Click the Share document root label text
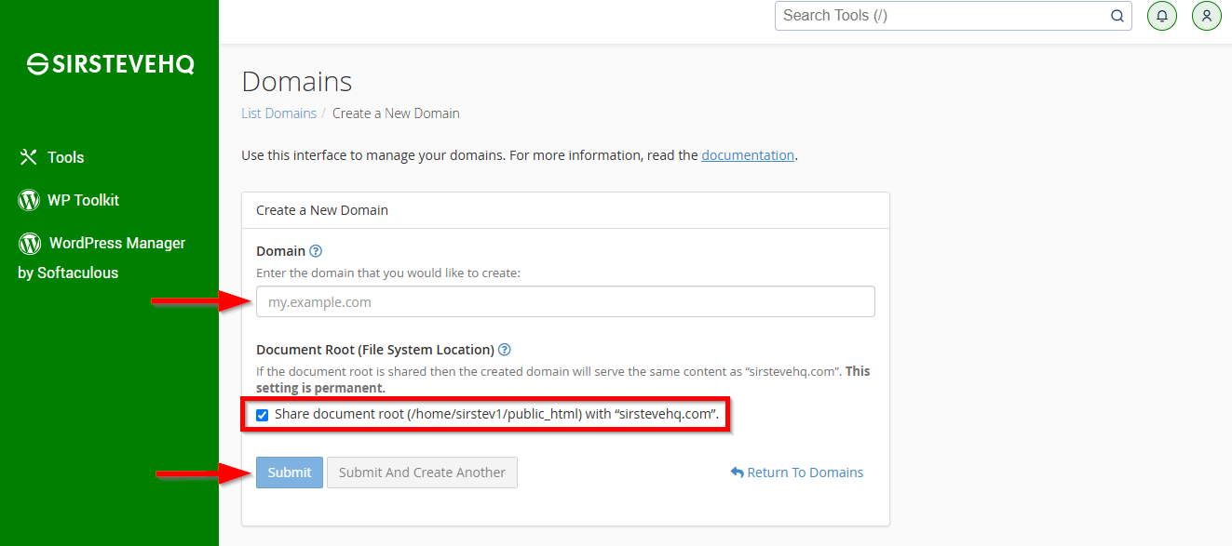 point(497,414)
